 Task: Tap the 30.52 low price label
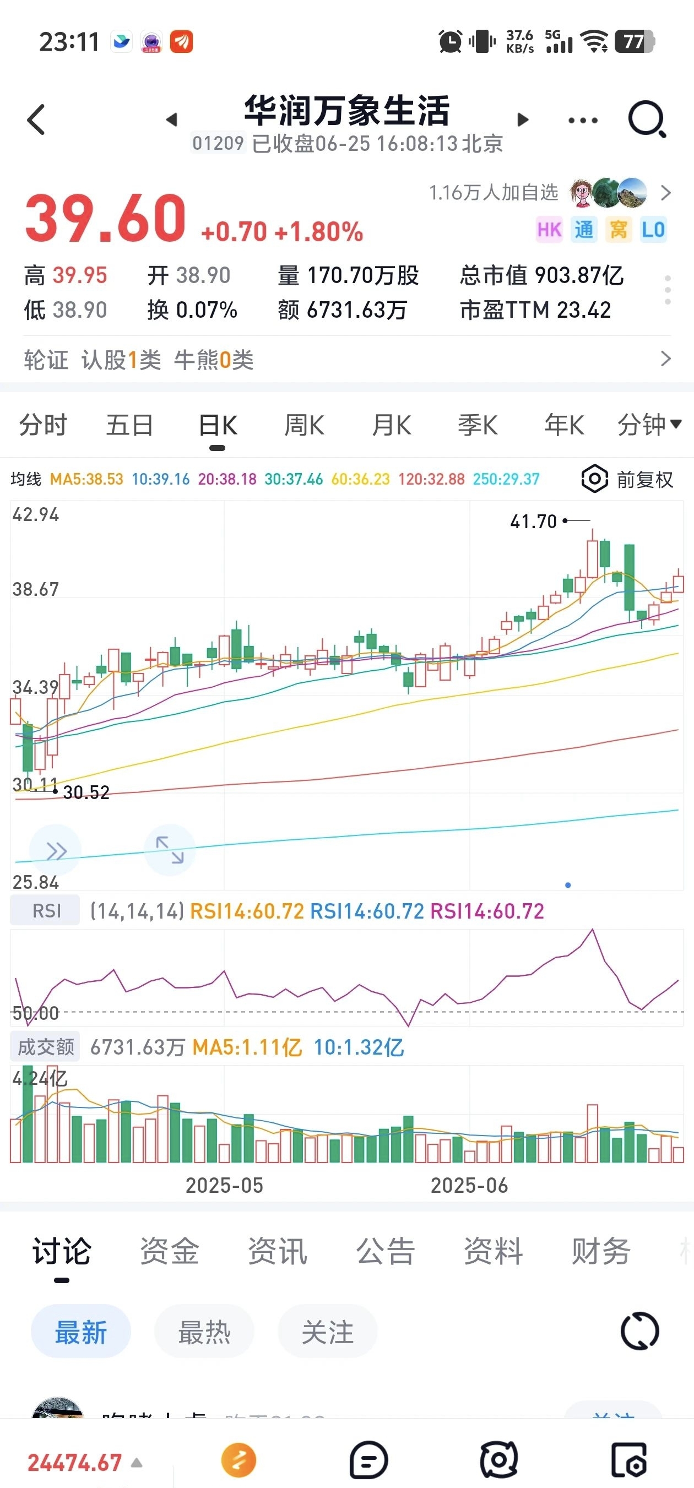pos(86,792)
